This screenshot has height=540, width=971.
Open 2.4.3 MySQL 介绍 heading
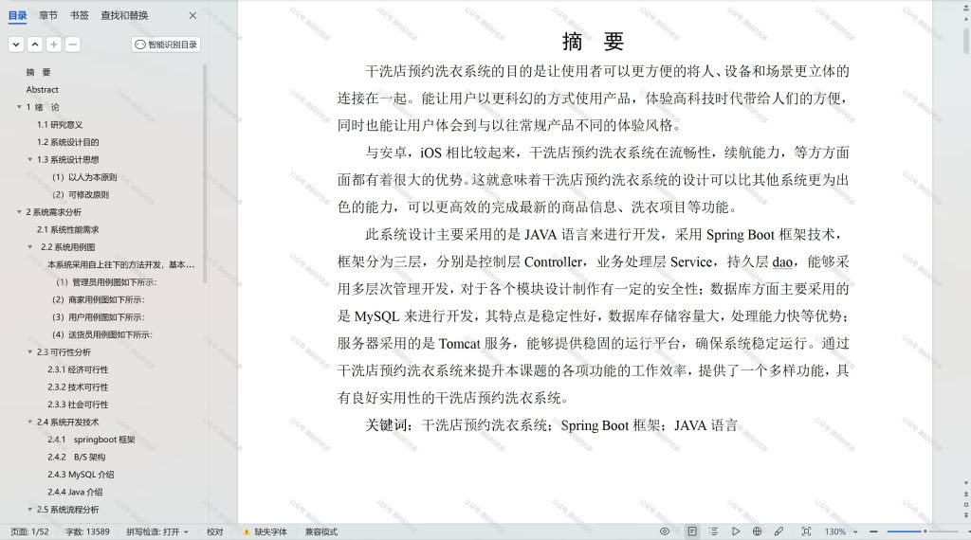[81, 475]
